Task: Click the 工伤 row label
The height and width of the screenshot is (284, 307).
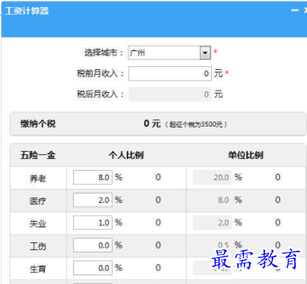Action: click(38, 246)
